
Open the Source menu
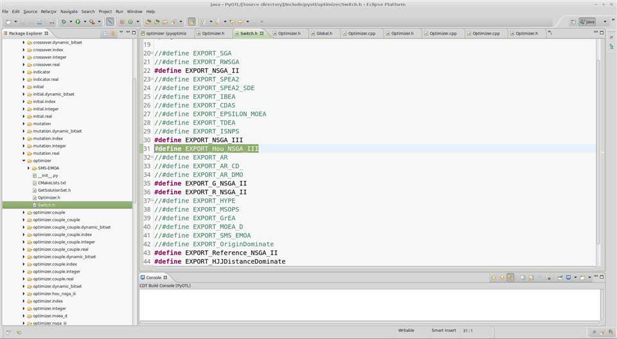30,12
